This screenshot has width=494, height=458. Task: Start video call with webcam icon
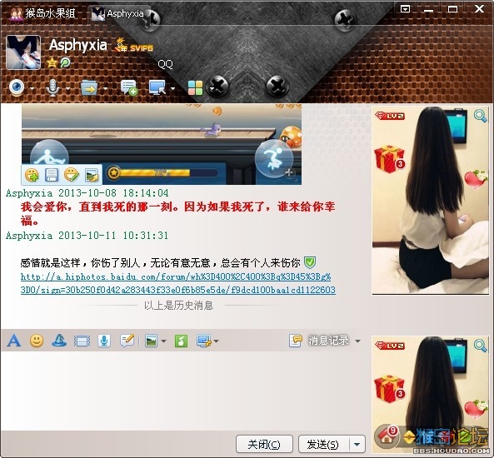coord(17,87)
